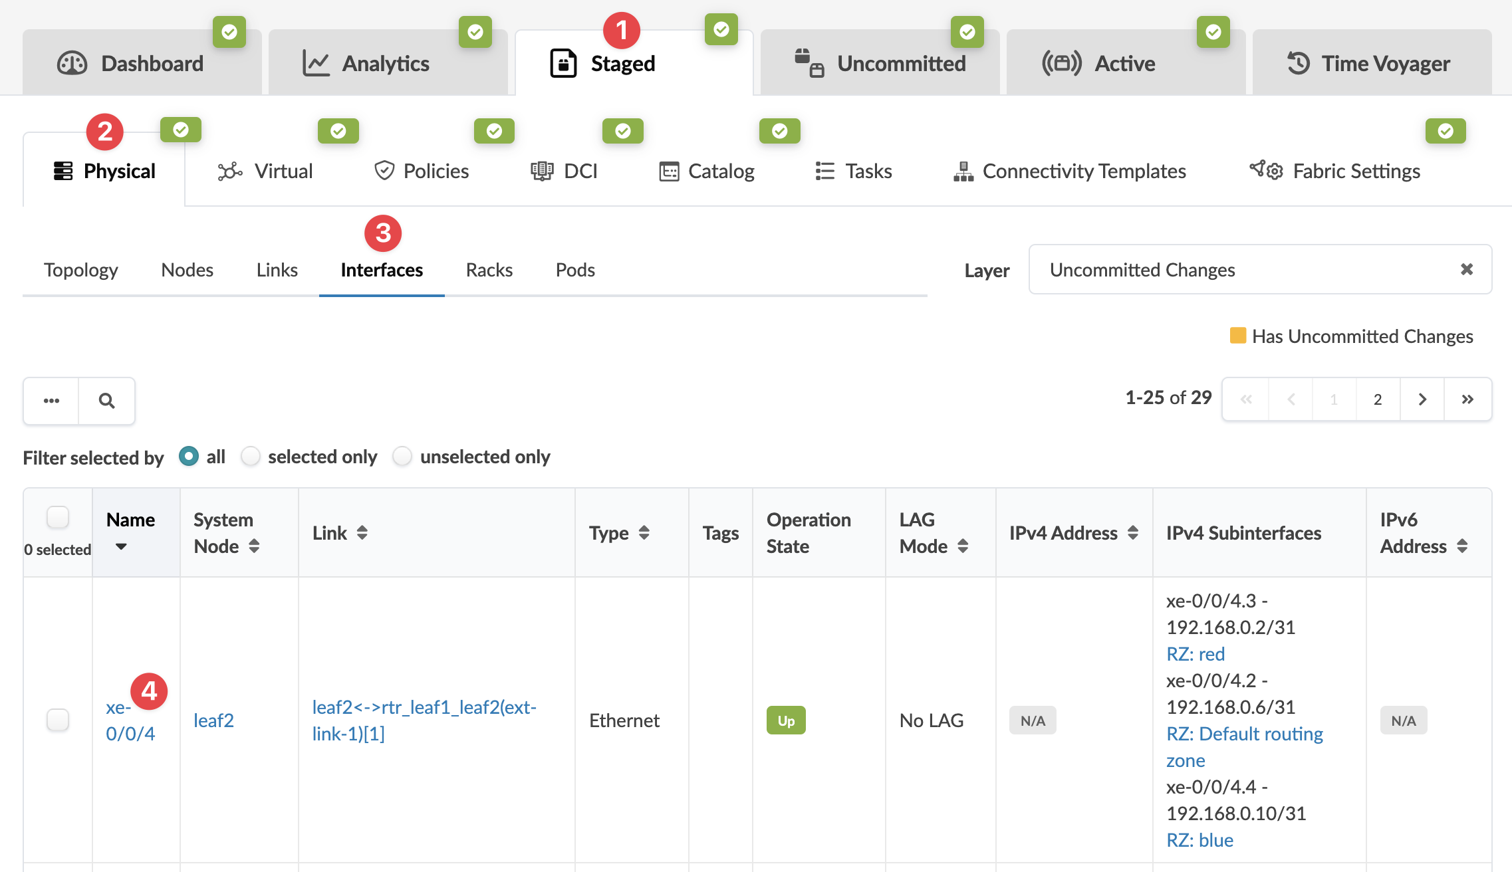The height and width of the screenshot is (872, 1512).
Task: Click the Fabric Settings gear icon
Action: [1267, 171]
